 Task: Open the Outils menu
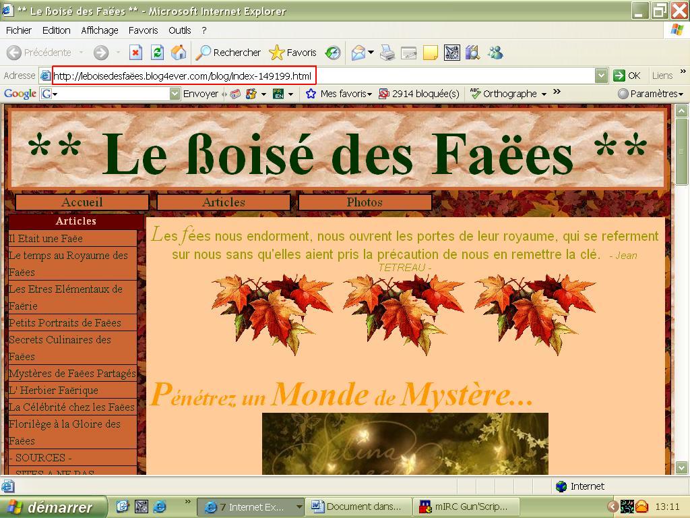coord(179,30)
